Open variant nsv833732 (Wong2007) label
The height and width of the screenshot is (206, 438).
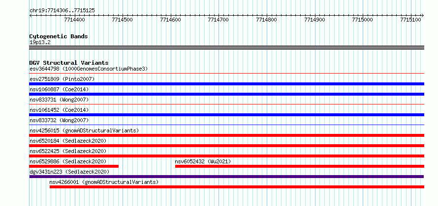59,120
